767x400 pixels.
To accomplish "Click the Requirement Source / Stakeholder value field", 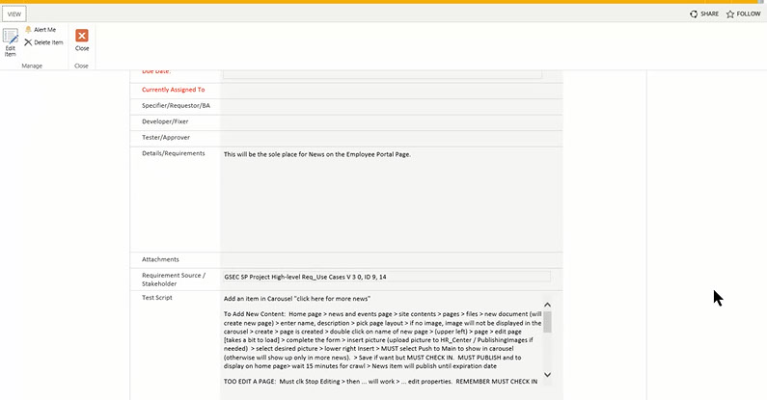I will [x=386, y=277].
